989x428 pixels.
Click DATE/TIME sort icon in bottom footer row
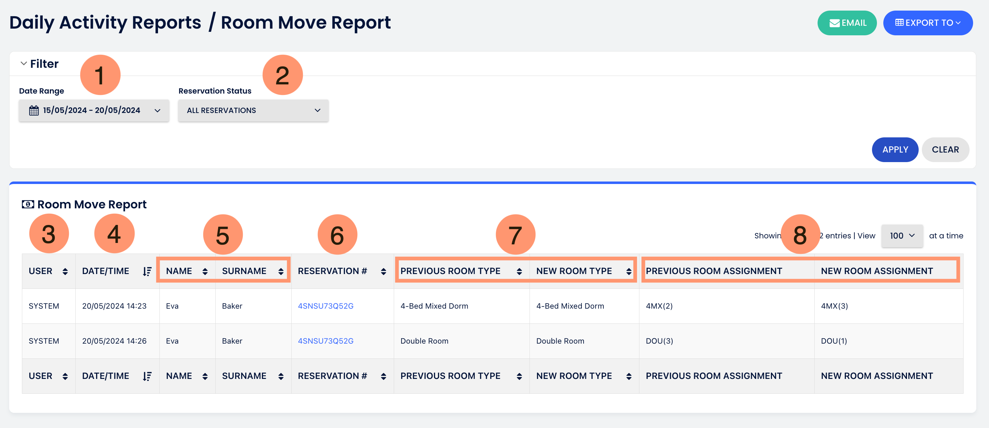pos(147,376)
